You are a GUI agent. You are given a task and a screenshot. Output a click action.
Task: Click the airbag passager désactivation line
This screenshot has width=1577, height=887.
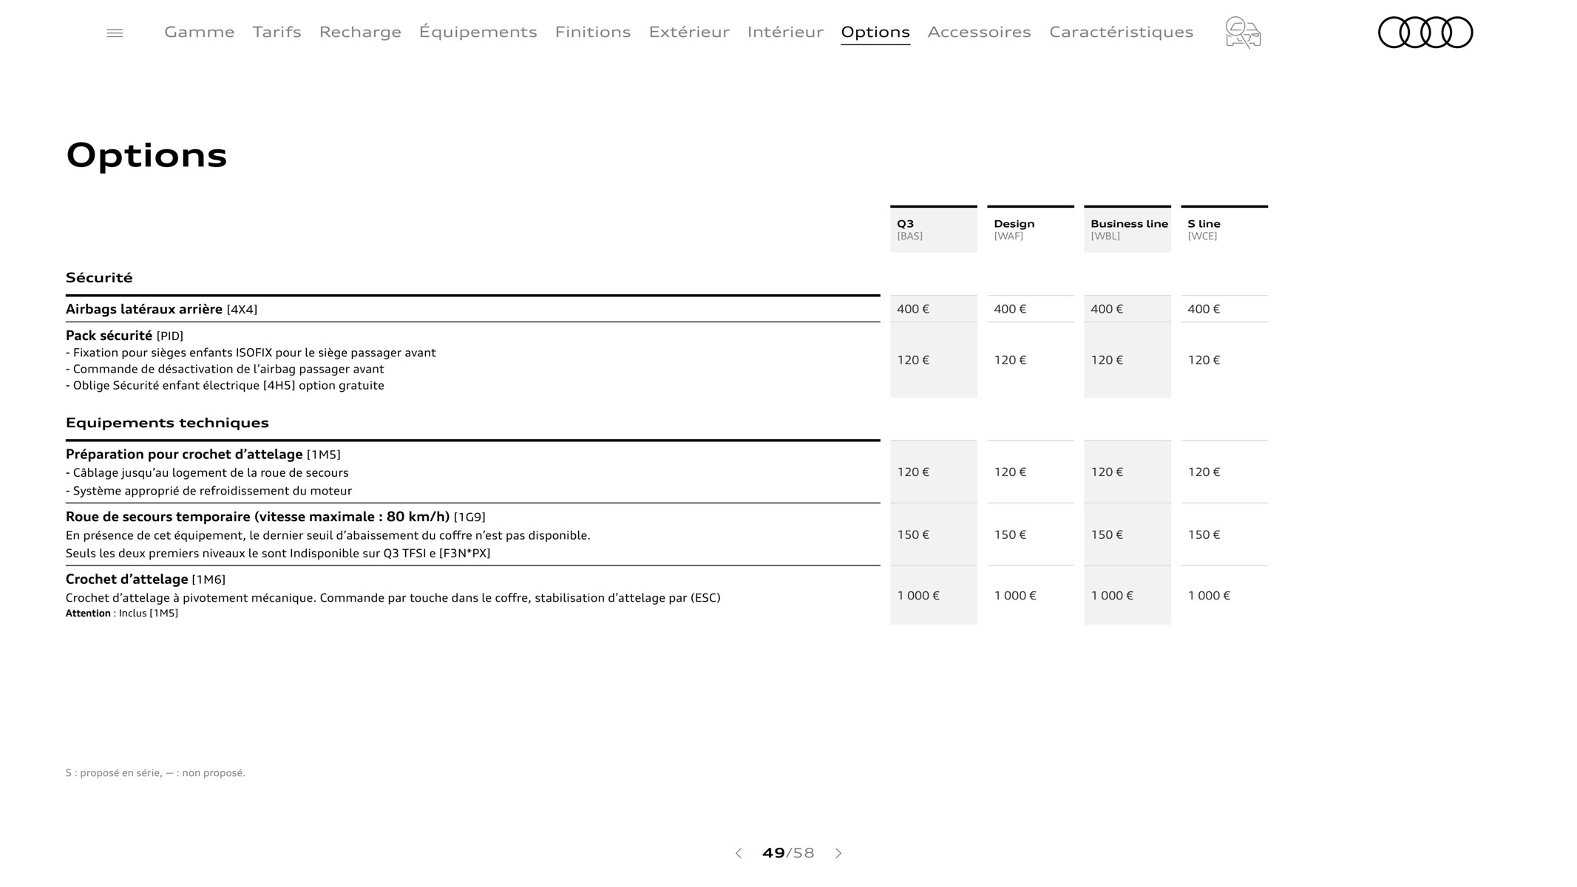tap(225, 369)
